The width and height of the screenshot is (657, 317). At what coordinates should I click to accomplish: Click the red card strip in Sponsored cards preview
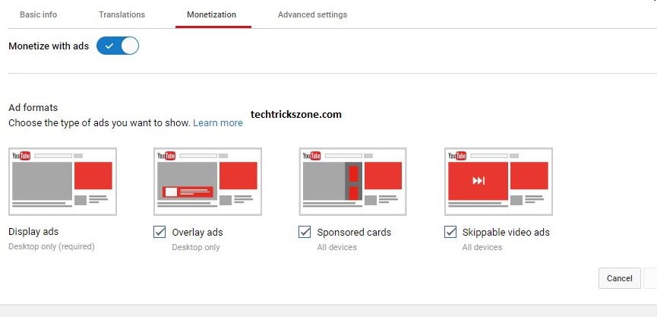click(x=353, y=181)
